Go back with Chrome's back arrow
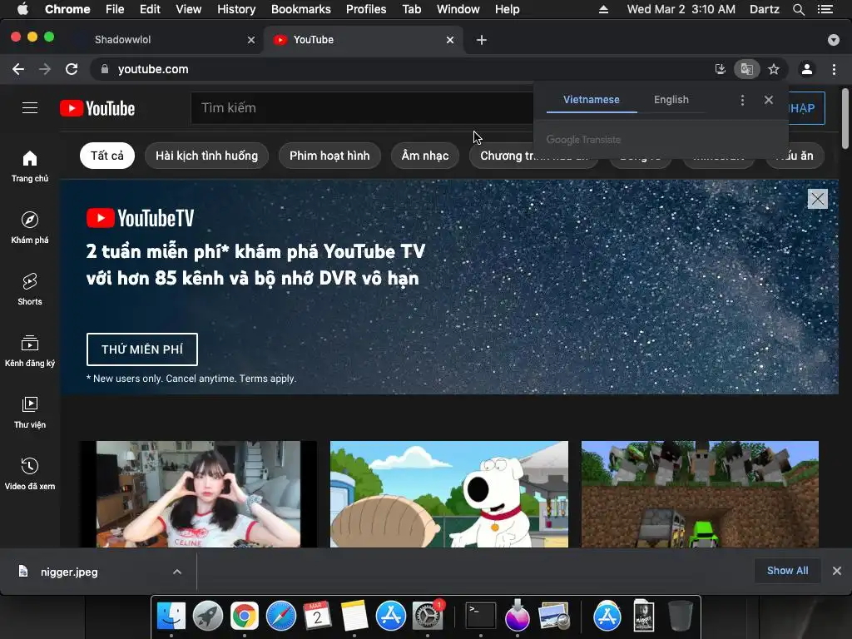Viewport: 852px width, 639px height. pos(18,69)
